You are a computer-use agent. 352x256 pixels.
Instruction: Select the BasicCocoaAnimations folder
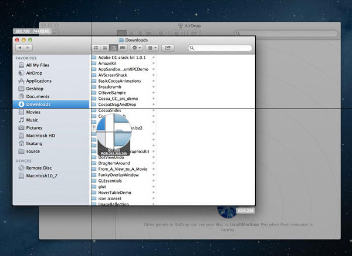click(123, 81)
